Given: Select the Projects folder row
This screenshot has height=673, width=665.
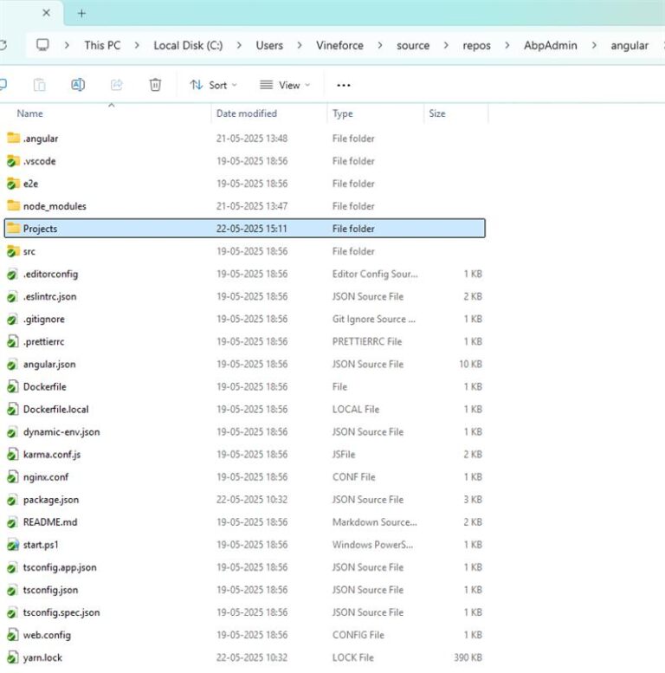Looking at the screenshot, I should 244,229.
